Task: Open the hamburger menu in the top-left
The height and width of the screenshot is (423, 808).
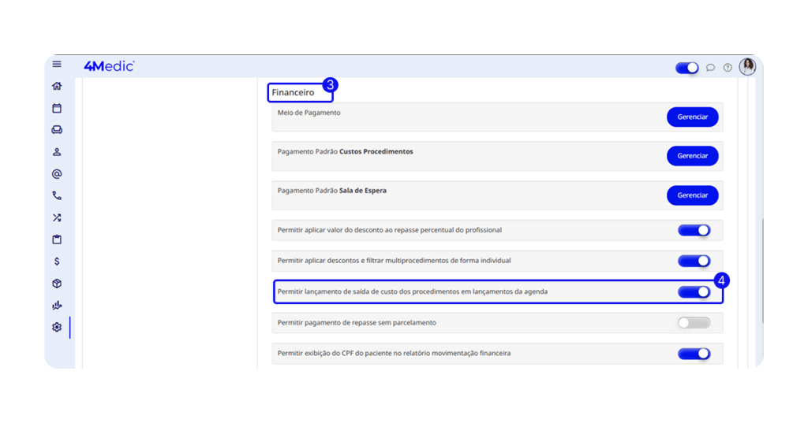Action: click(57, 65)
